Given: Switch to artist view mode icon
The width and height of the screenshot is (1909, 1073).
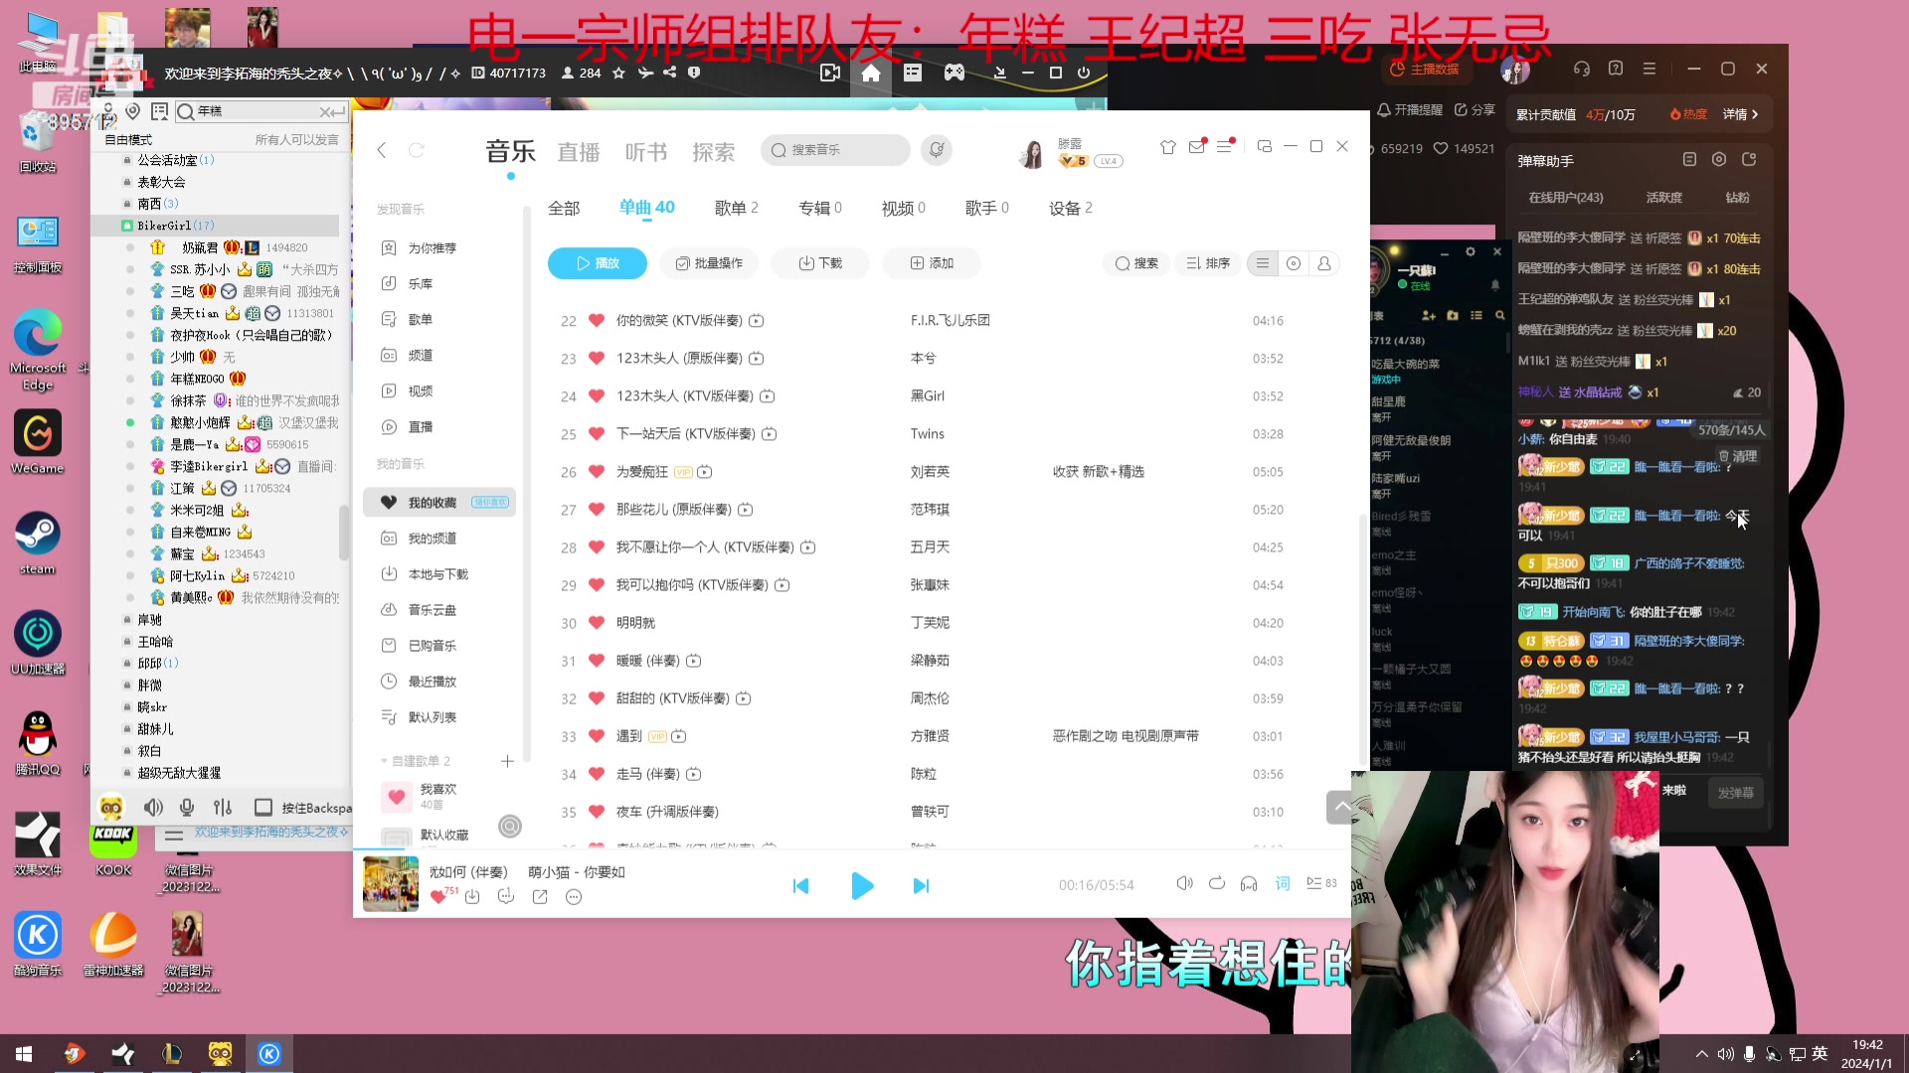Looking at the screenshot, I should (1324, 263).
